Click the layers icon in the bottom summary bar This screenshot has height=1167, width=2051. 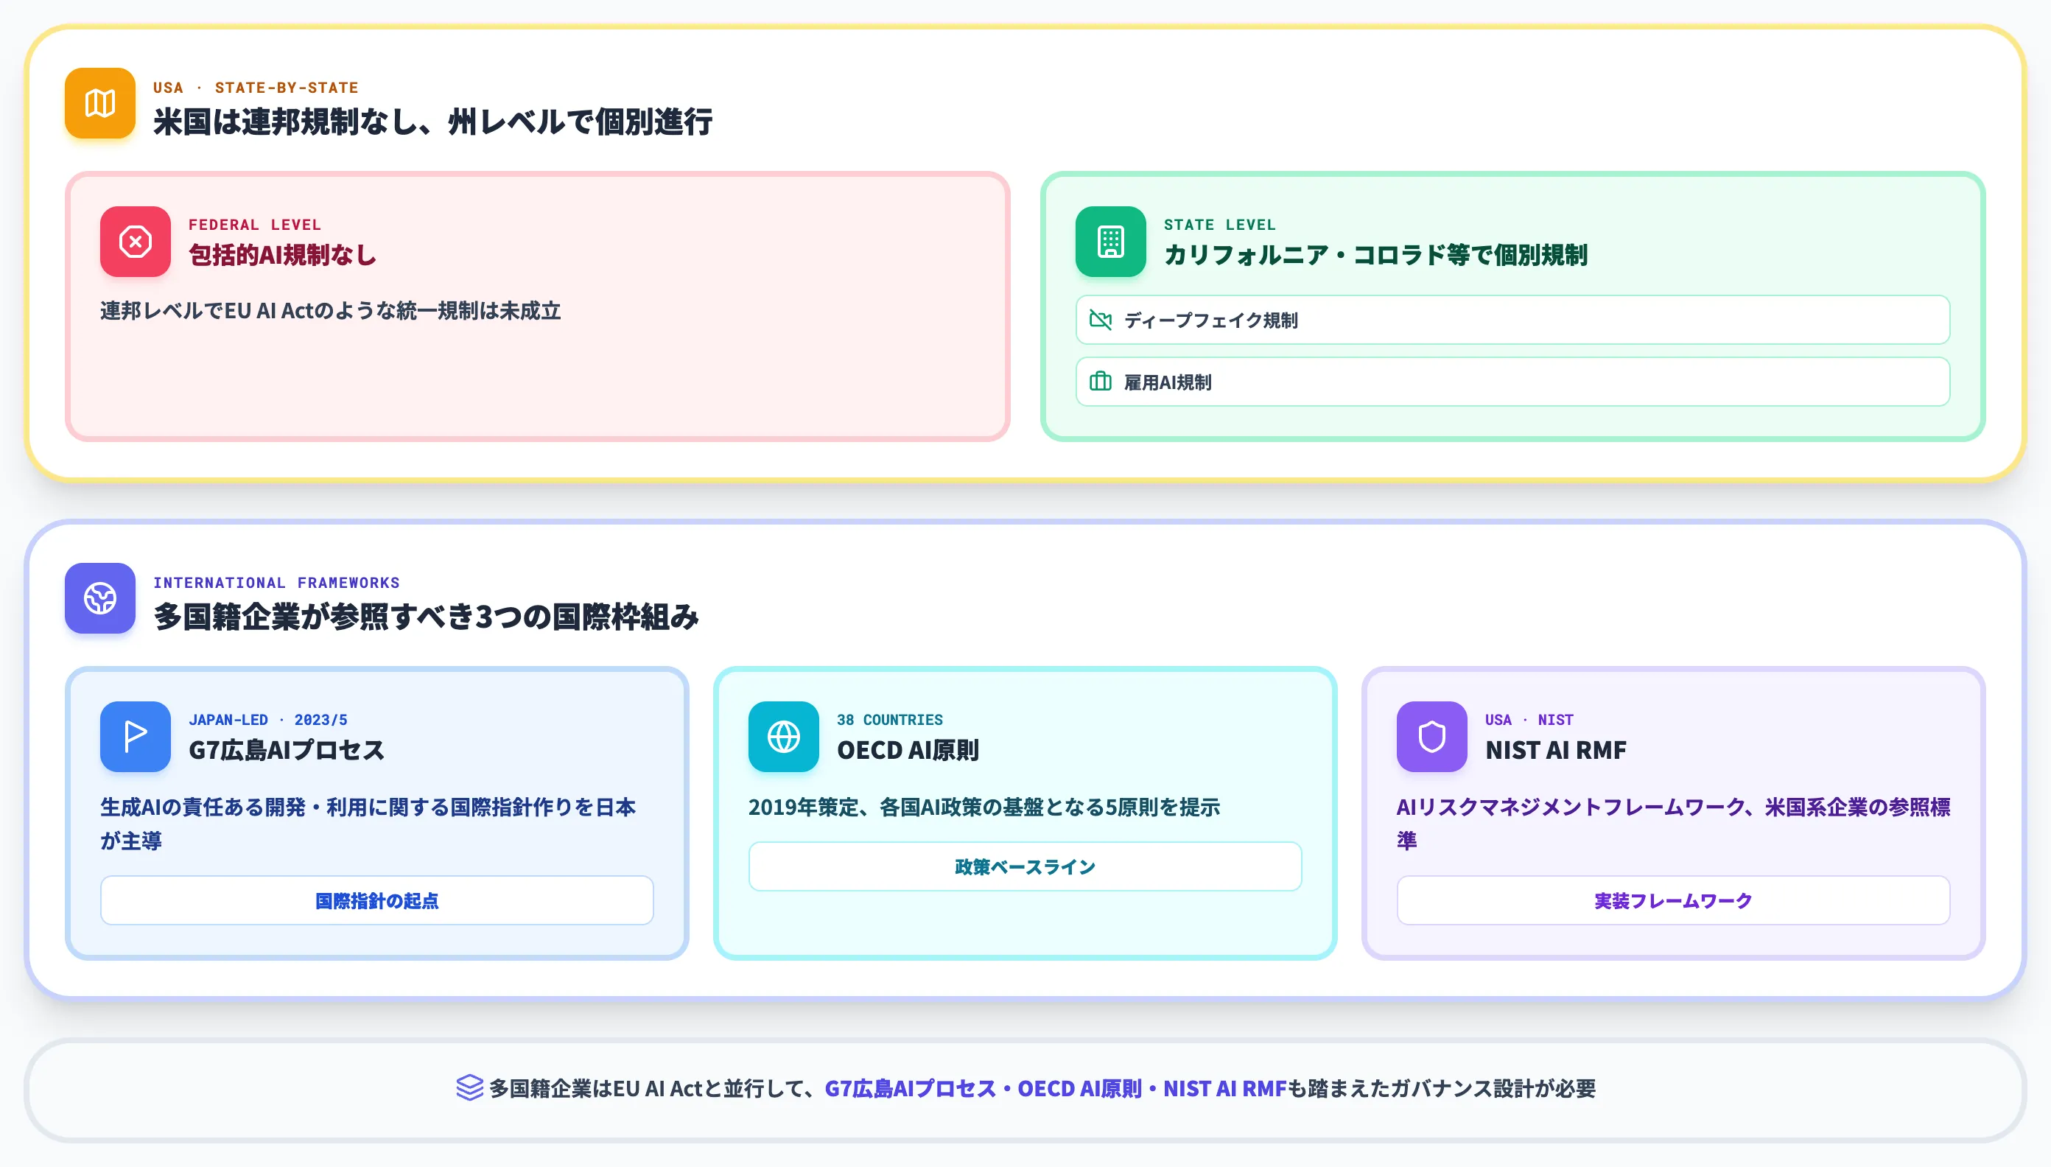tap(469, 1087)
